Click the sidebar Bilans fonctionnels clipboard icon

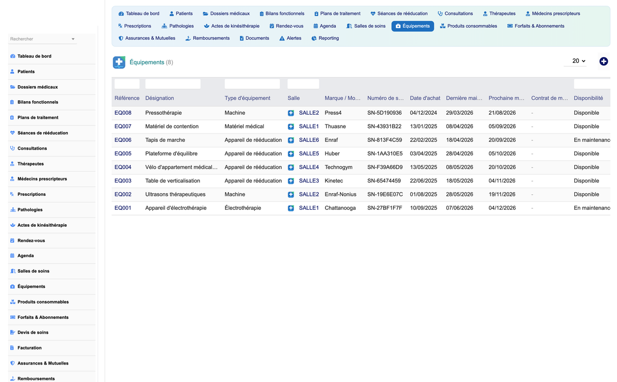[12, 102]
